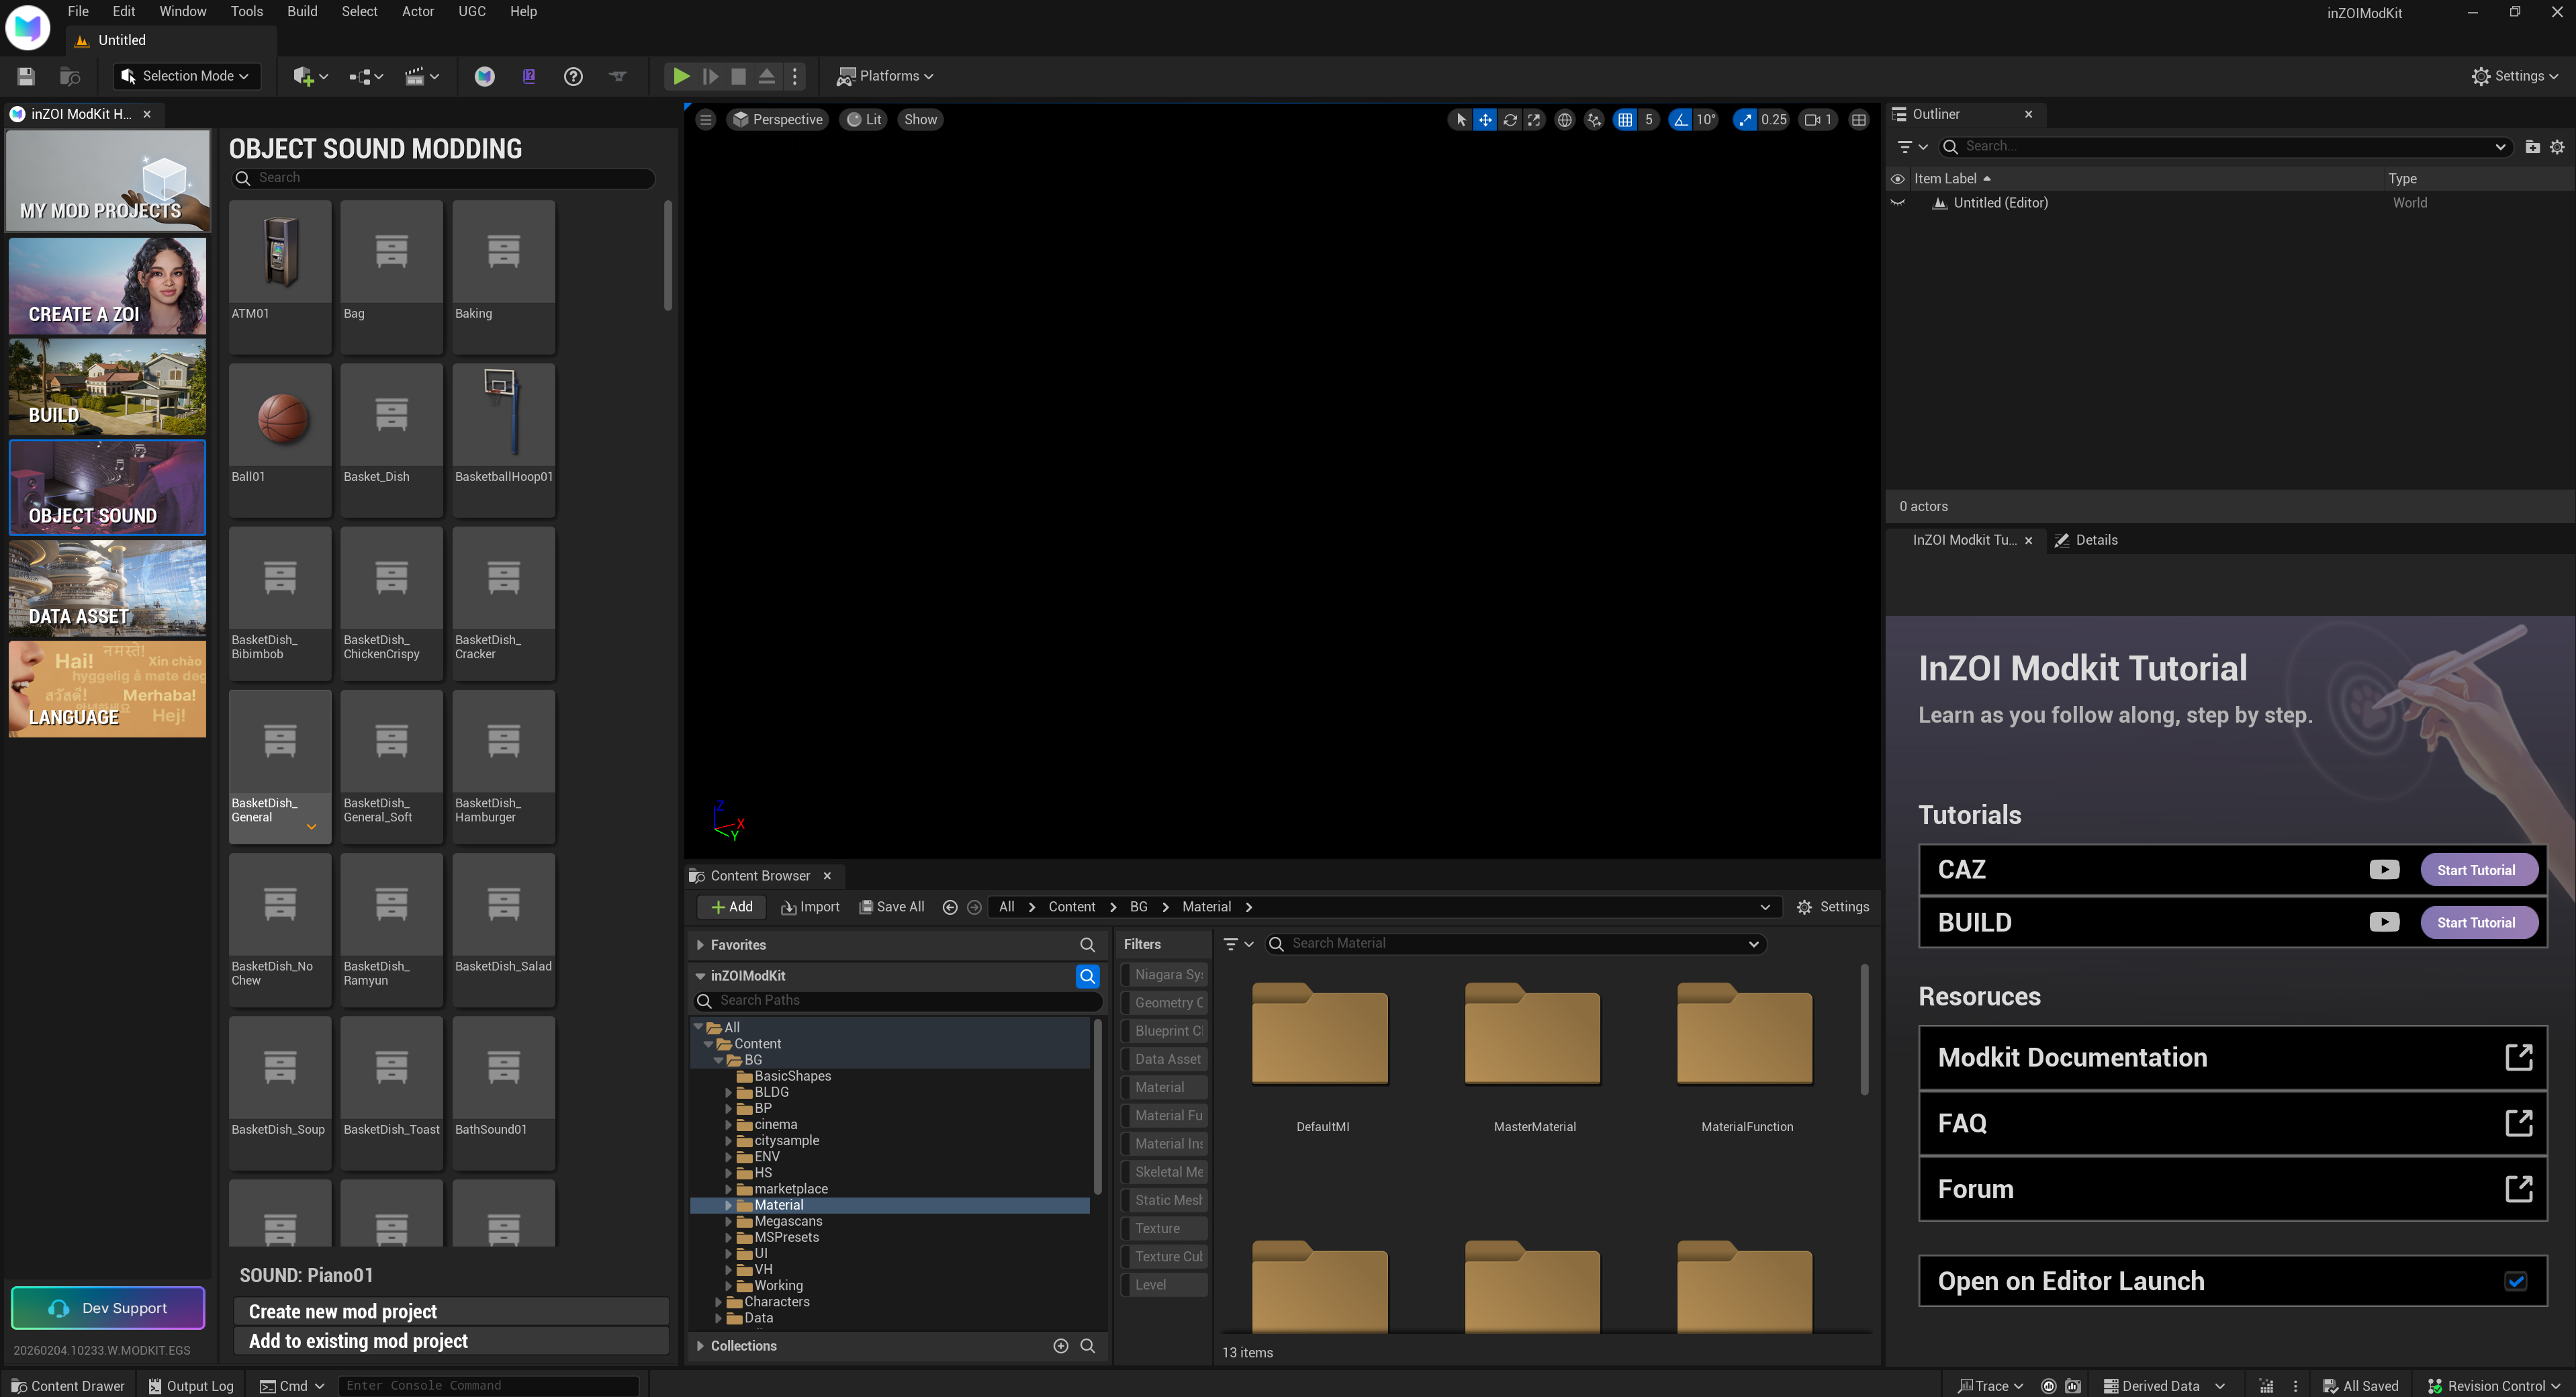Click Create new mod project
The width and height of the screenshot is (2576, 1397).
click(x=451, y=1311)
